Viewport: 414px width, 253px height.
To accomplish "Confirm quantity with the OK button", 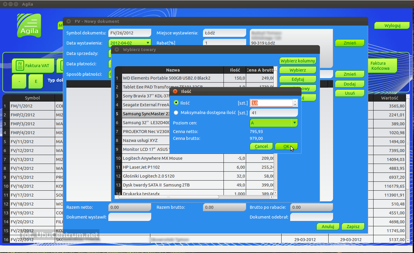I will tap(286, 146).
